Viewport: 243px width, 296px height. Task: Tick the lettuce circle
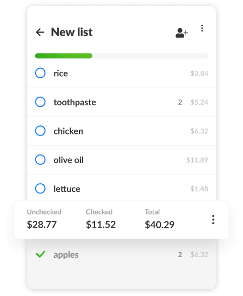pyautogui.click(x=40, y=189)
